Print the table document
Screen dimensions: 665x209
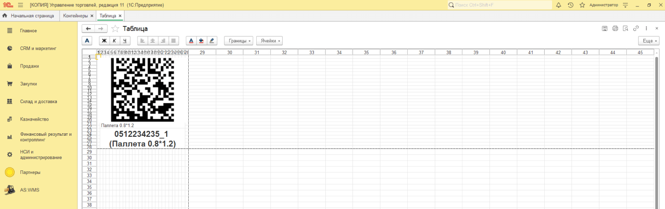click(615, 28)
